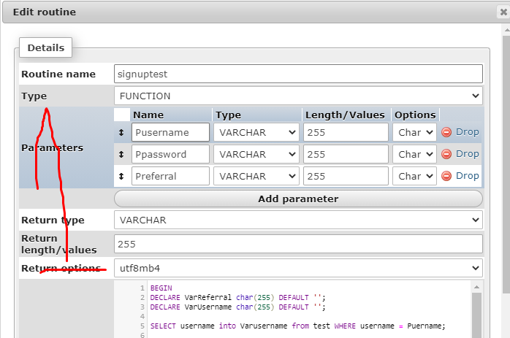Viewport: 510px width, 338px height.
Task: Open the routine Type FUNCTION dropdown
Action: point(298,96)
